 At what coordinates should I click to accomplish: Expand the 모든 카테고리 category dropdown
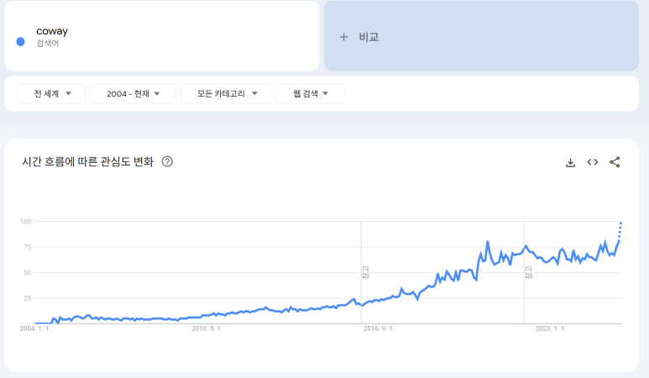click(226, 93)
